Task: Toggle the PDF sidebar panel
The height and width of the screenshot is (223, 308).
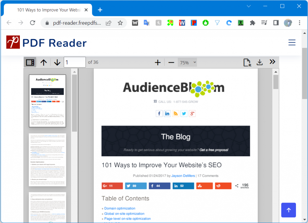Action: pos(30,63)
